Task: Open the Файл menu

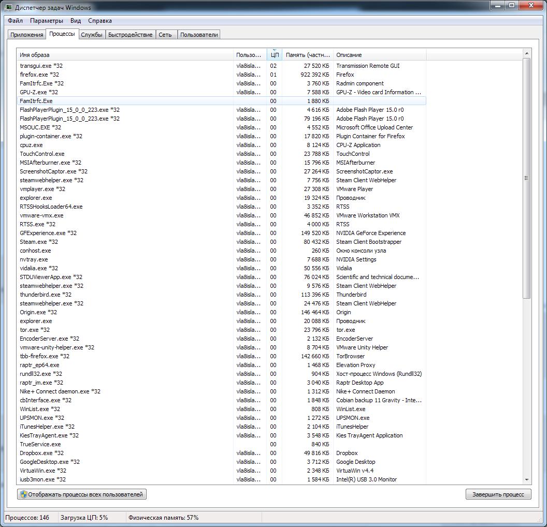Action: 16,21
